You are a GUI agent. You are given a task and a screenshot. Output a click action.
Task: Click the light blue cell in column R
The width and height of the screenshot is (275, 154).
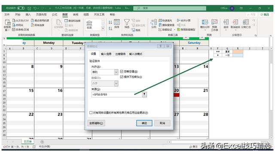point(238,55)
